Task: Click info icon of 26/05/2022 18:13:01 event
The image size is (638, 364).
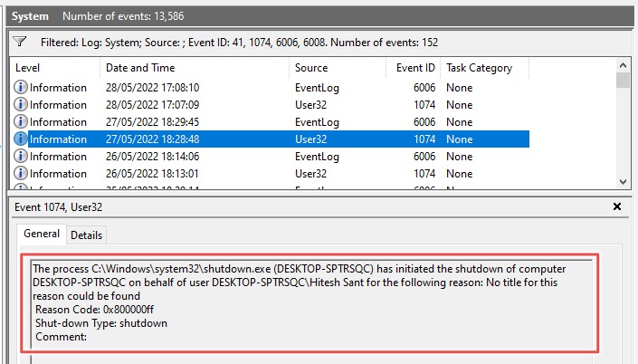Action: click(21, 174)
